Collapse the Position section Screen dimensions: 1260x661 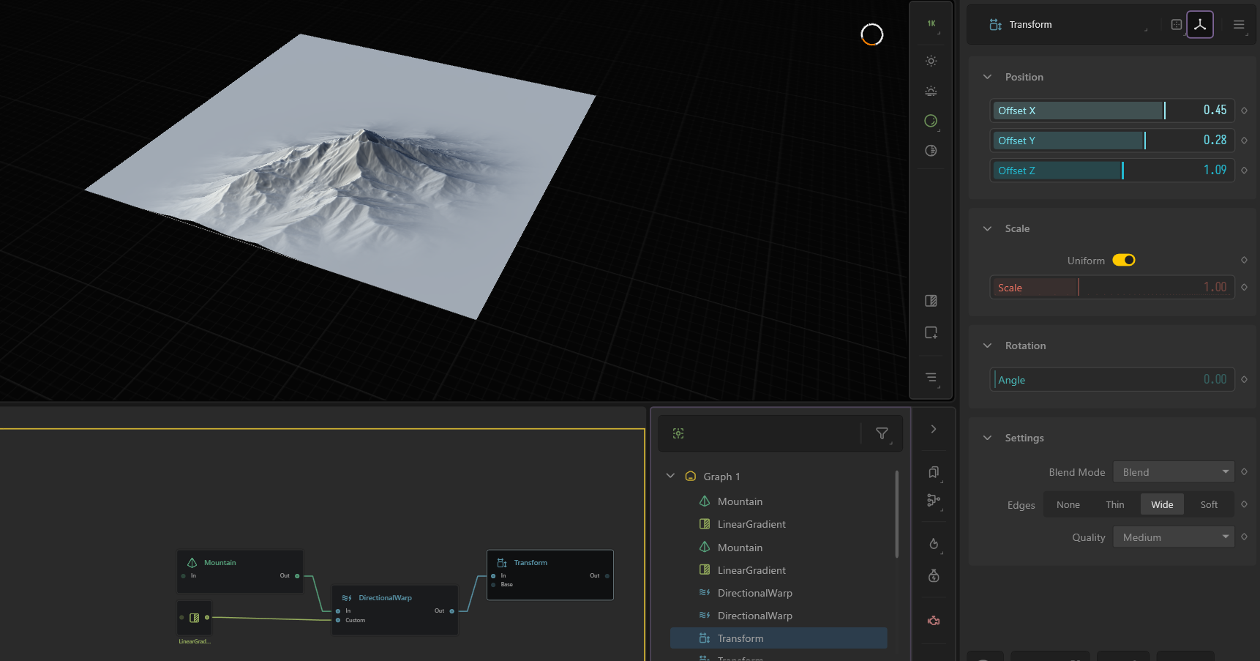pyautogui.click(x=987, y=76)
